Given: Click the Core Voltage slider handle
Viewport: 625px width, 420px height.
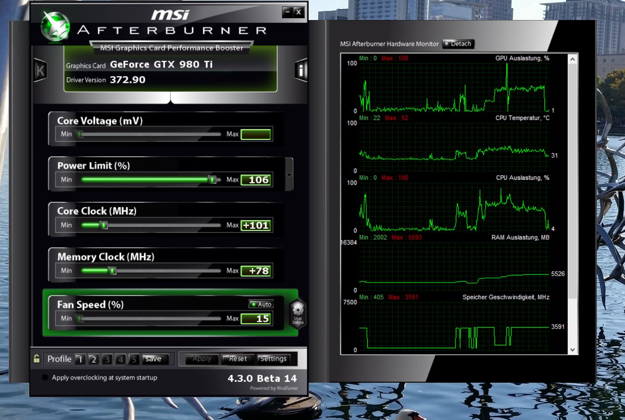Looking at the screenshot, I should coord(80,134).
